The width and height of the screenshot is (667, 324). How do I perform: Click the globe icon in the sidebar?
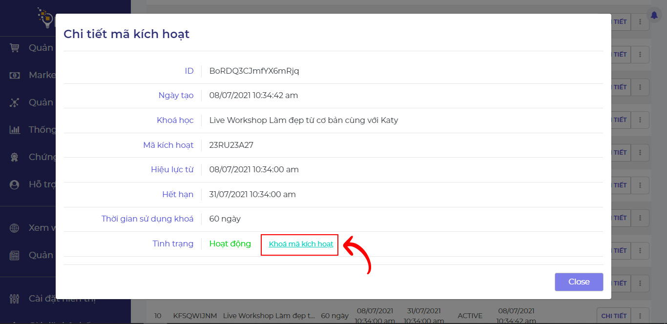15,228
